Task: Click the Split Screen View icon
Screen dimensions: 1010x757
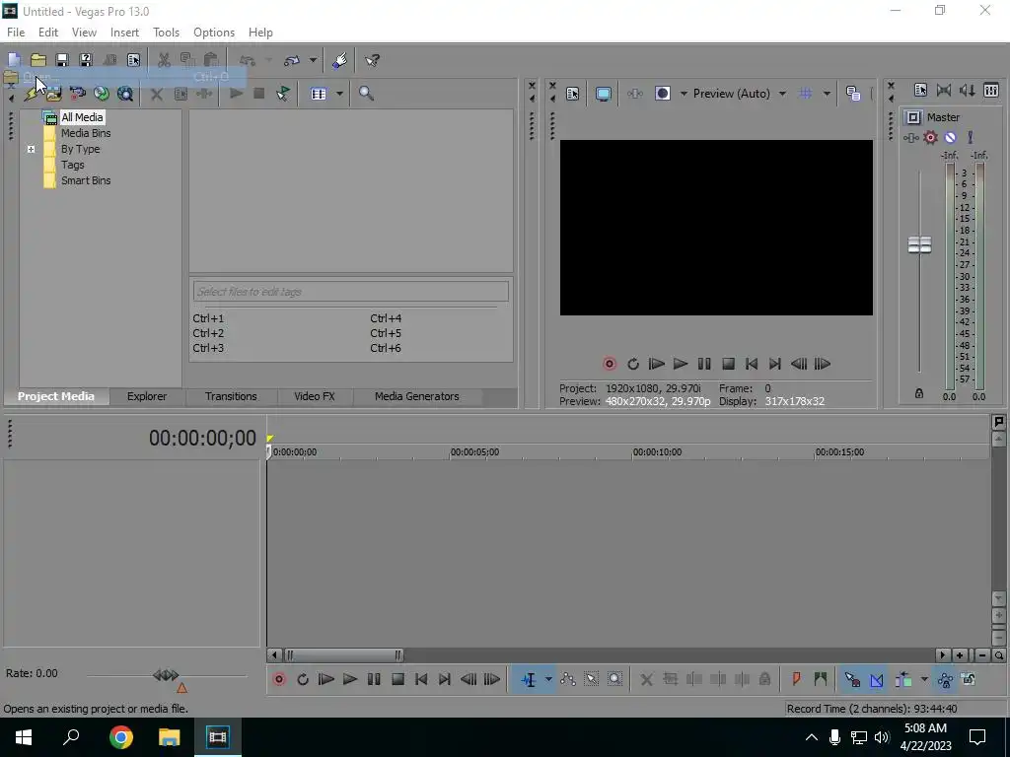Action: click(663, 94)
